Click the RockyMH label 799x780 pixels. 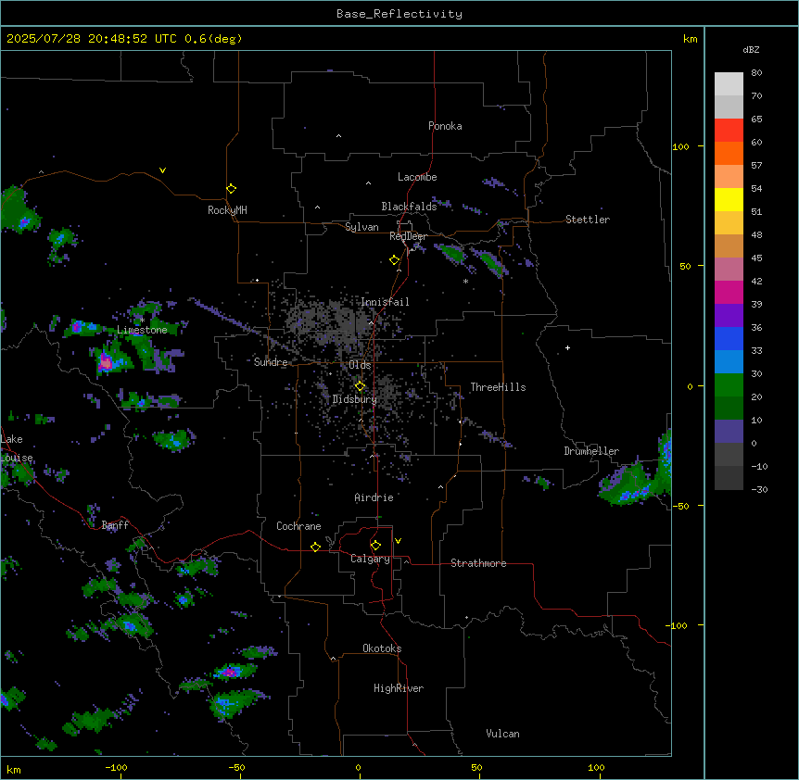point(227,210)
